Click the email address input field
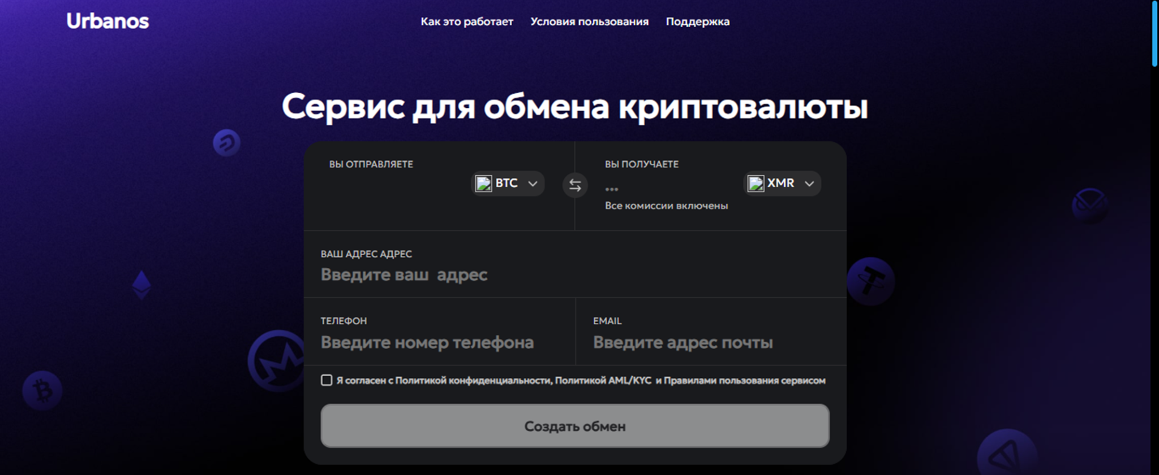Screen dimensions: 1159x475 pos(711,342)
